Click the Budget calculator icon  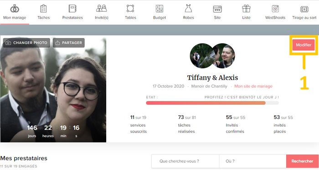(159, 9)
